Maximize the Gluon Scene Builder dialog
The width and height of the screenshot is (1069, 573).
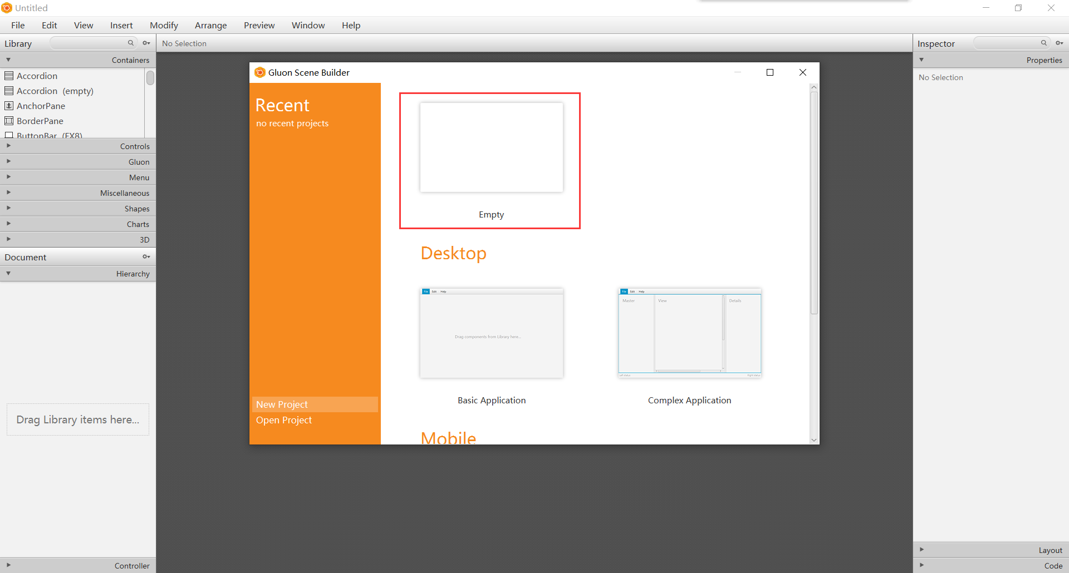[770, 72]
